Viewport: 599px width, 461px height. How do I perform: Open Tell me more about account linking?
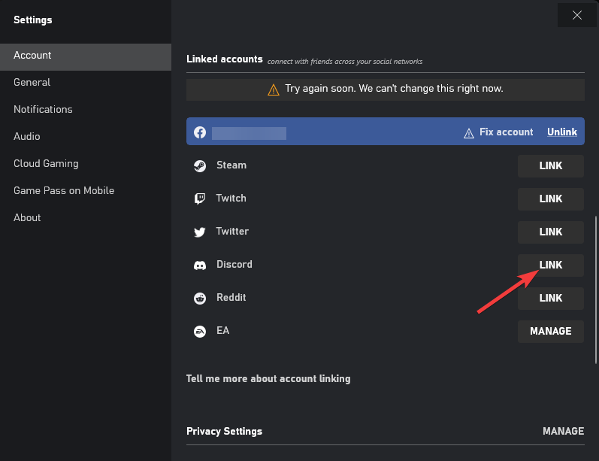pyautogui.click(x=268, y=378)
